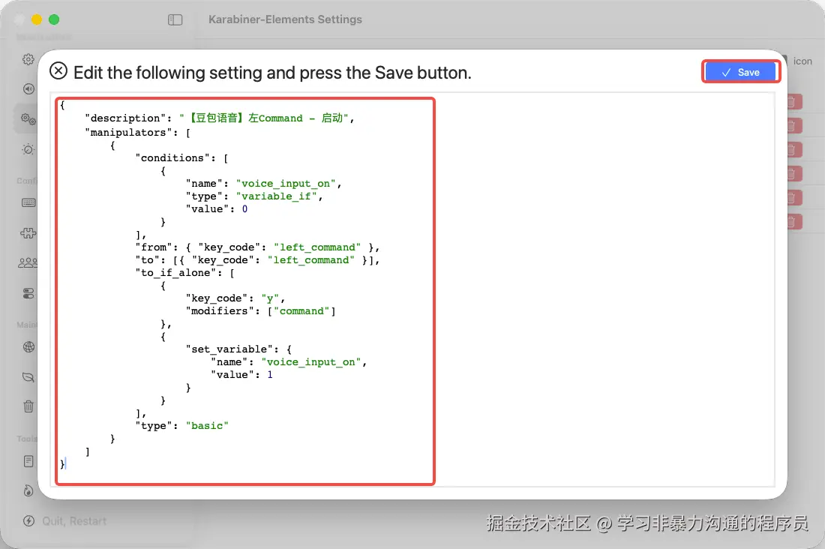Click the "value": 0 line
Image resolution: width=825 pixels, height=549 pixels.
[x=216, y=209]
